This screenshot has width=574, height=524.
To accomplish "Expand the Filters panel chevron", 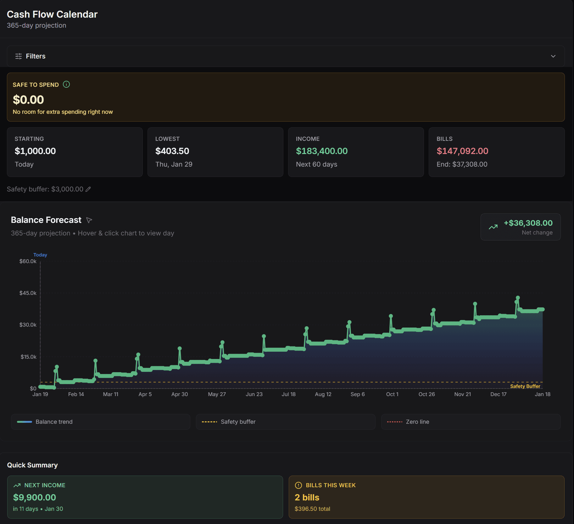I will coord(554,56).
